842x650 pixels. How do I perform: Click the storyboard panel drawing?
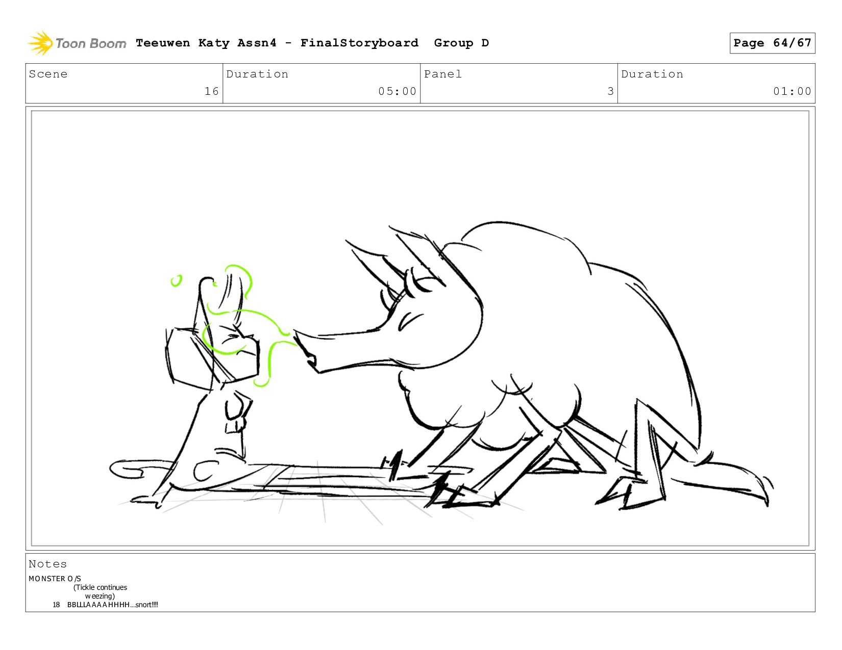point(420,328)
